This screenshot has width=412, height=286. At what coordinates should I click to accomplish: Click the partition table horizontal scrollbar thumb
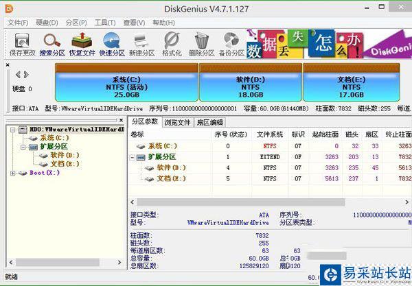pos(241,202)
